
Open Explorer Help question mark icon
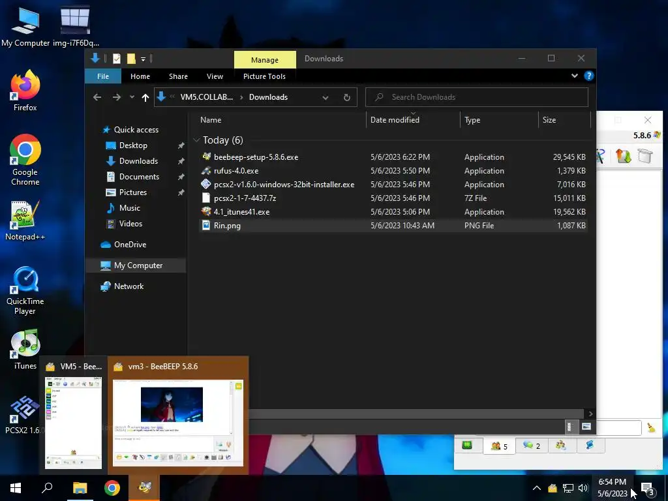(x=589, y=76)
